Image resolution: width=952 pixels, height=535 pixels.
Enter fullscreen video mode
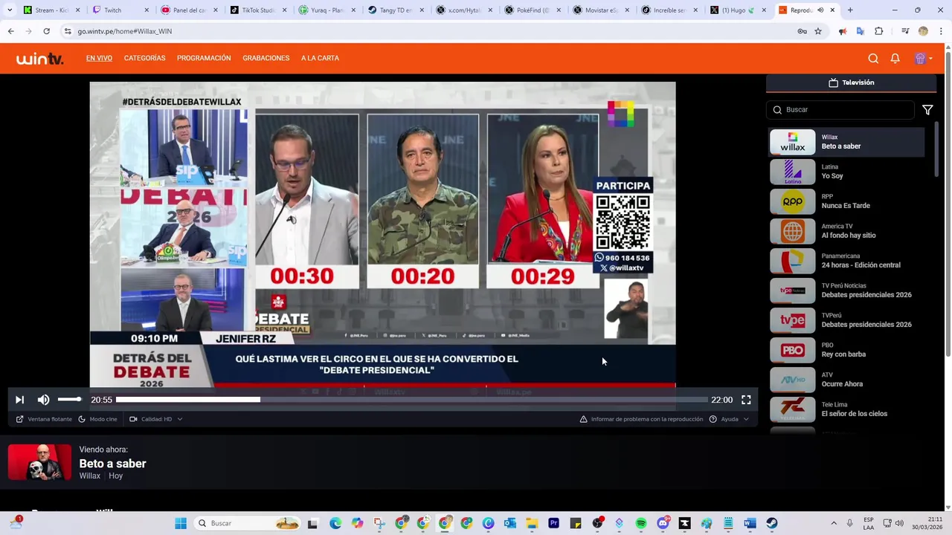(746, 400)
